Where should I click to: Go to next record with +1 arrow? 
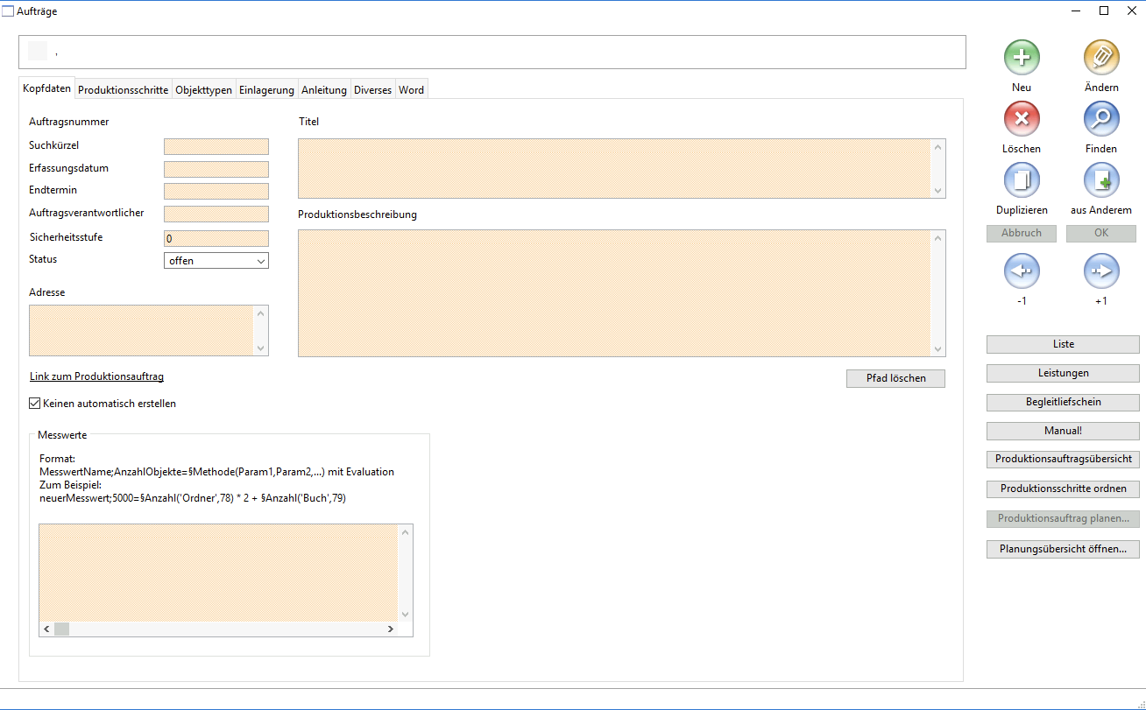[x=1101, y=271]
